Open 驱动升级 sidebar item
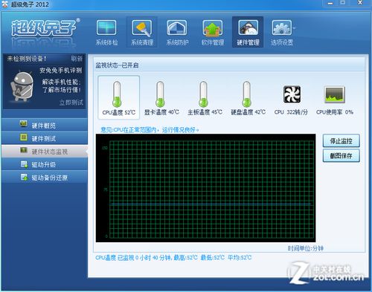The image size is (372, 292). click(x=45, y=164)
